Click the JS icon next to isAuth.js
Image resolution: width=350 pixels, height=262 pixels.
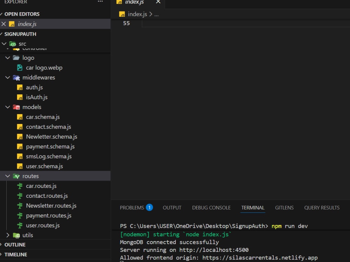20,97
